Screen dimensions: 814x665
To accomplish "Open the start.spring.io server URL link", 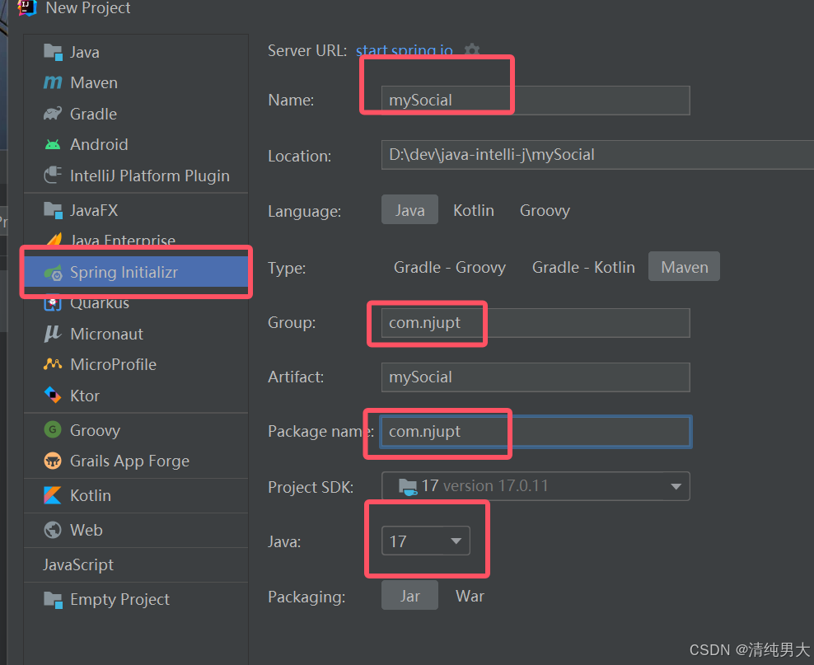I will coord(405,50).
